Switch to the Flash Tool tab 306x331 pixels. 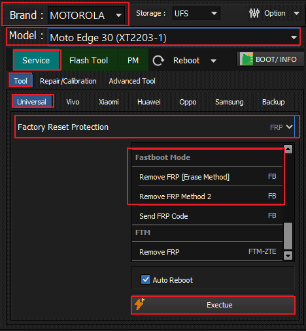click(88, 60)
